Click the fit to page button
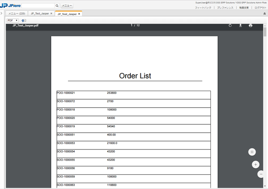 pyautogui.click(x=252, y=152)
